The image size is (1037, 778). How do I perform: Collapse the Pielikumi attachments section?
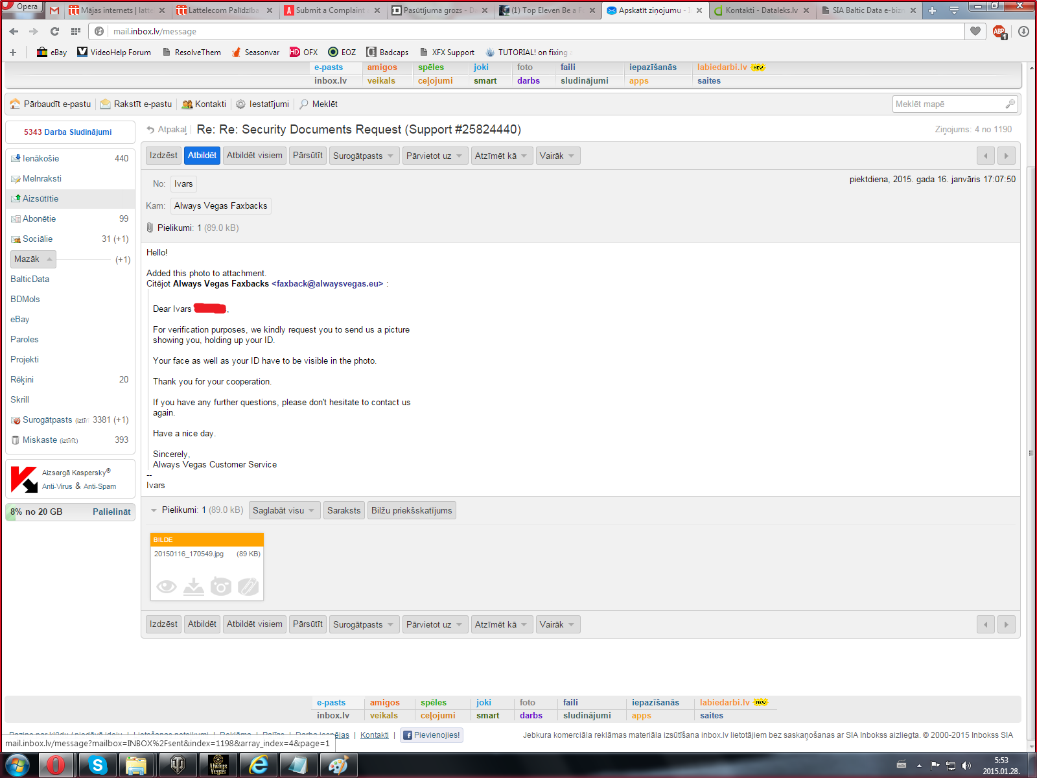154,510
